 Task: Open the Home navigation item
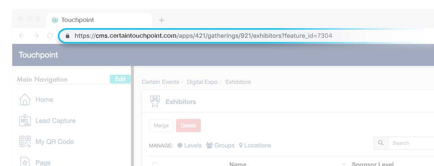point(36,100)
